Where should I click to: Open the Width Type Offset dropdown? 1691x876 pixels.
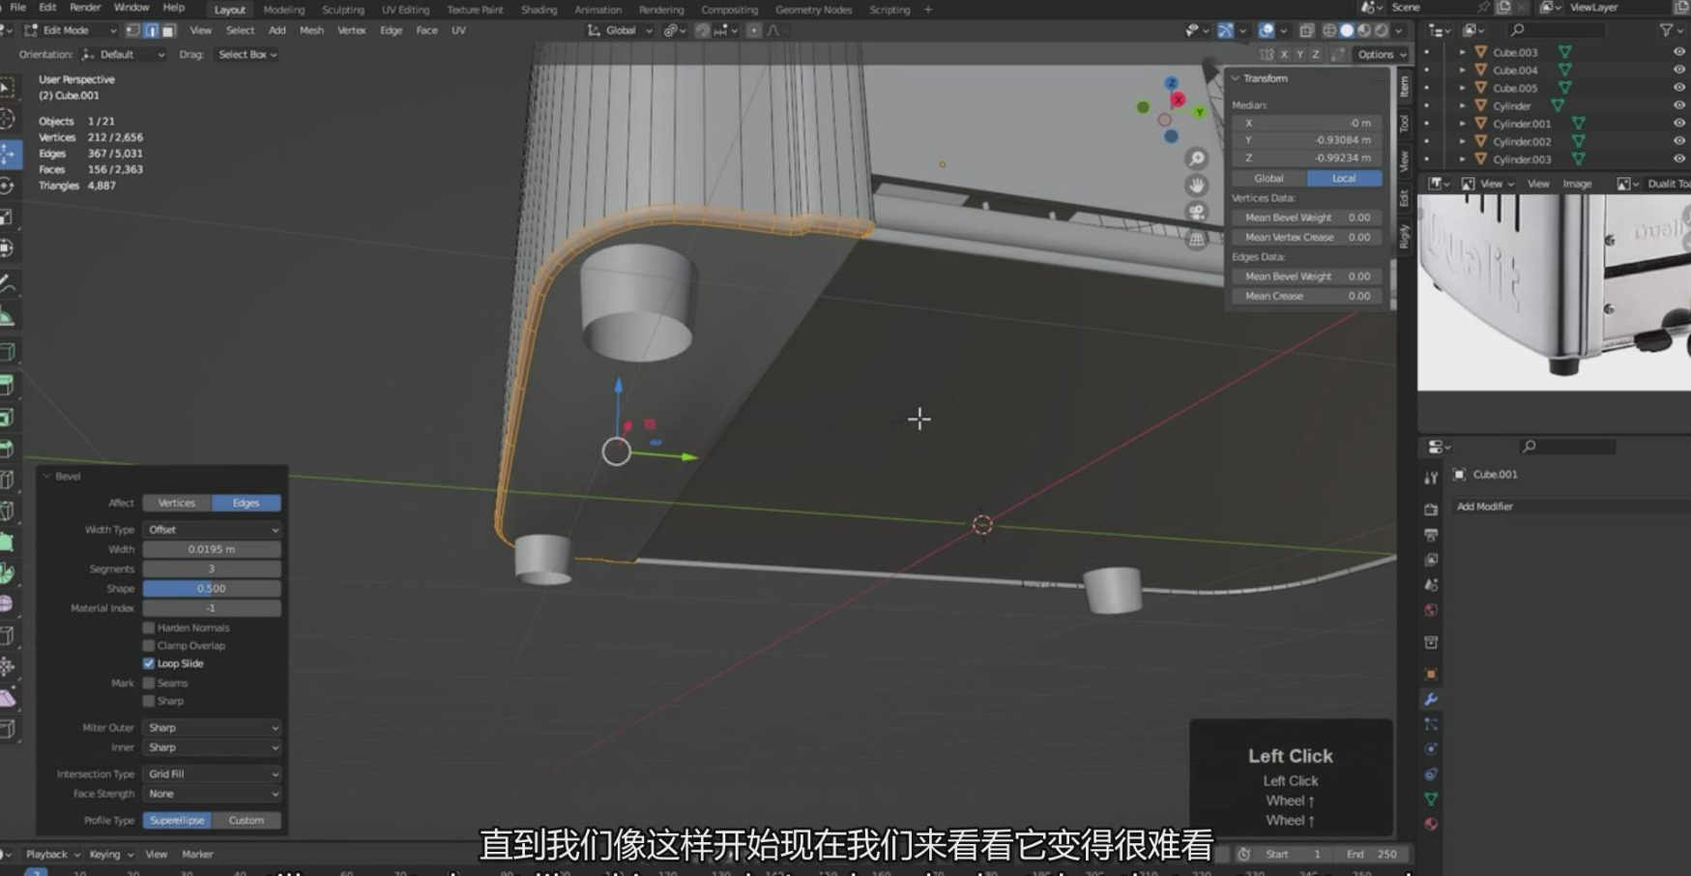click(212, 530)
